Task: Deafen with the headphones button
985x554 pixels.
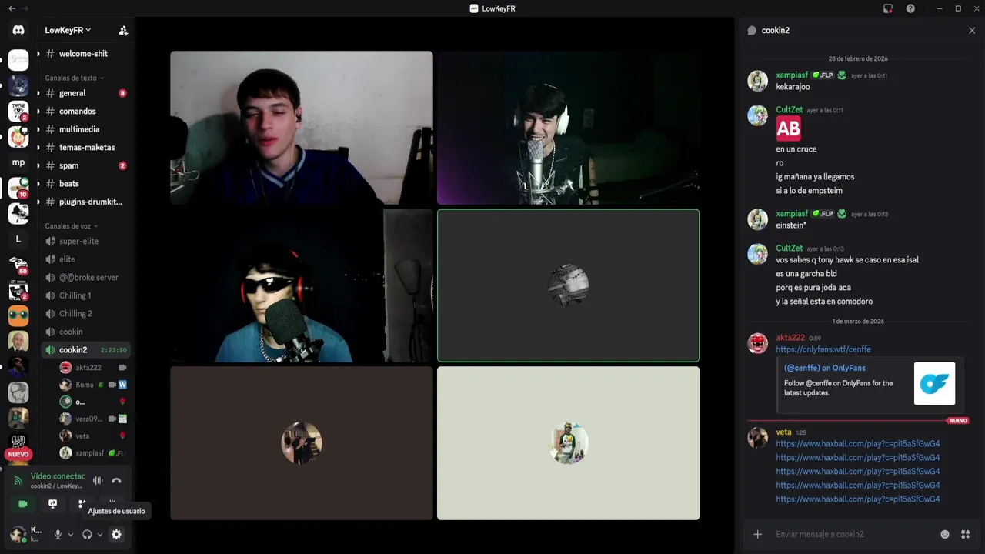Action: coord(87,535)
